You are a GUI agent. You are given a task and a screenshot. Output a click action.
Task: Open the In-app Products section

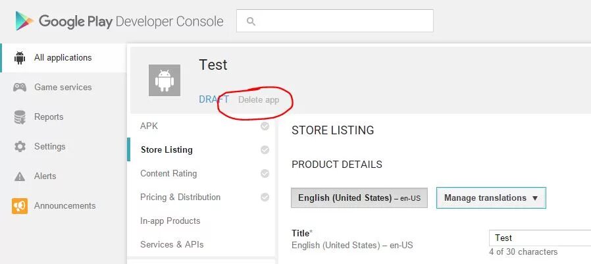tap(170, 221)
